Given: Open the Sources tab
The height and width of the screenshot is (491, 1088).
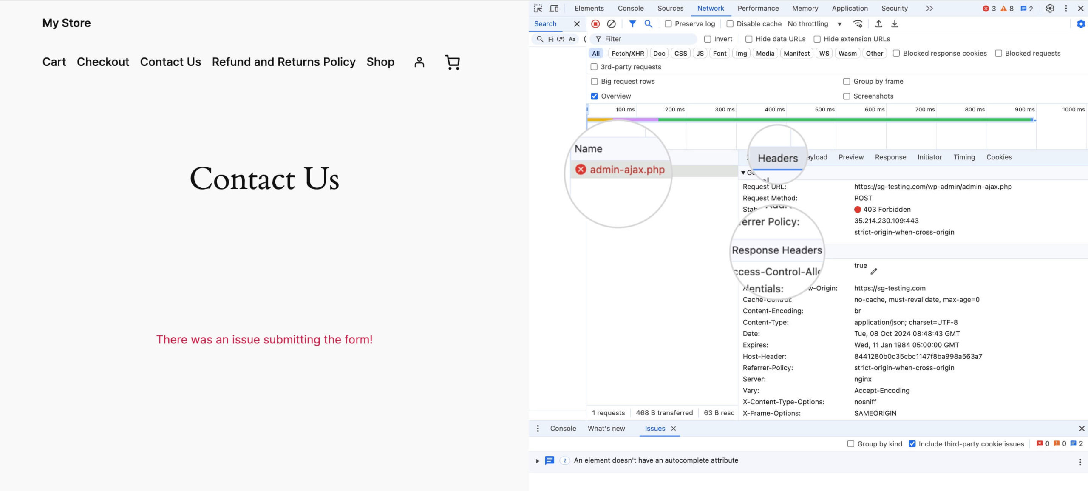Looking at the screenshot, I should click(x=670, y=8).
